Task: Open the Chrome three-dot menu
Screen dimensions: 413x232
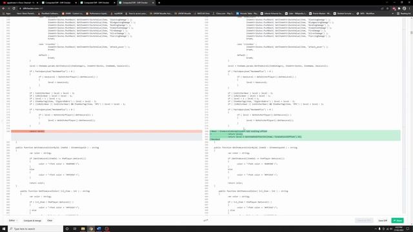Action: [409, 8]
